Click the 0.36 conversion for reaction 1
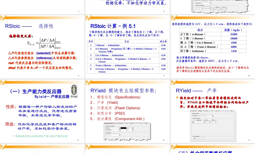Screen dimensions: 255x153 point(163,45)
